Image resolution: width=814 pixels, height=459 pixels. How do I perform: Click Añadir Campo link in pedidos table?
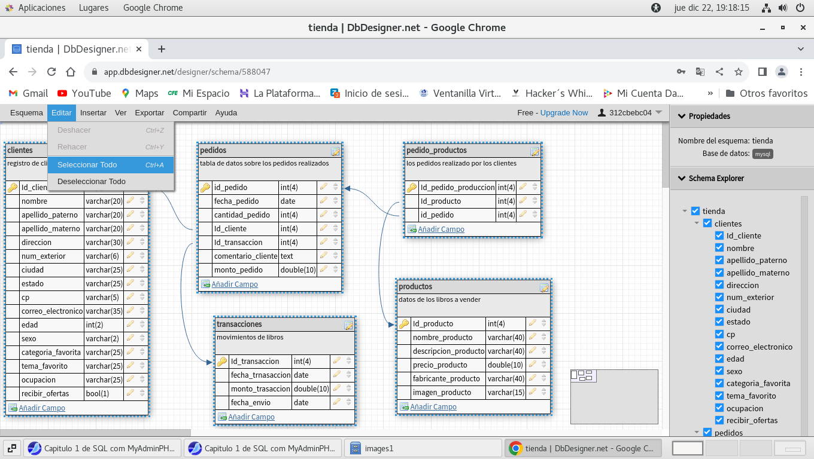pos(234,284)
